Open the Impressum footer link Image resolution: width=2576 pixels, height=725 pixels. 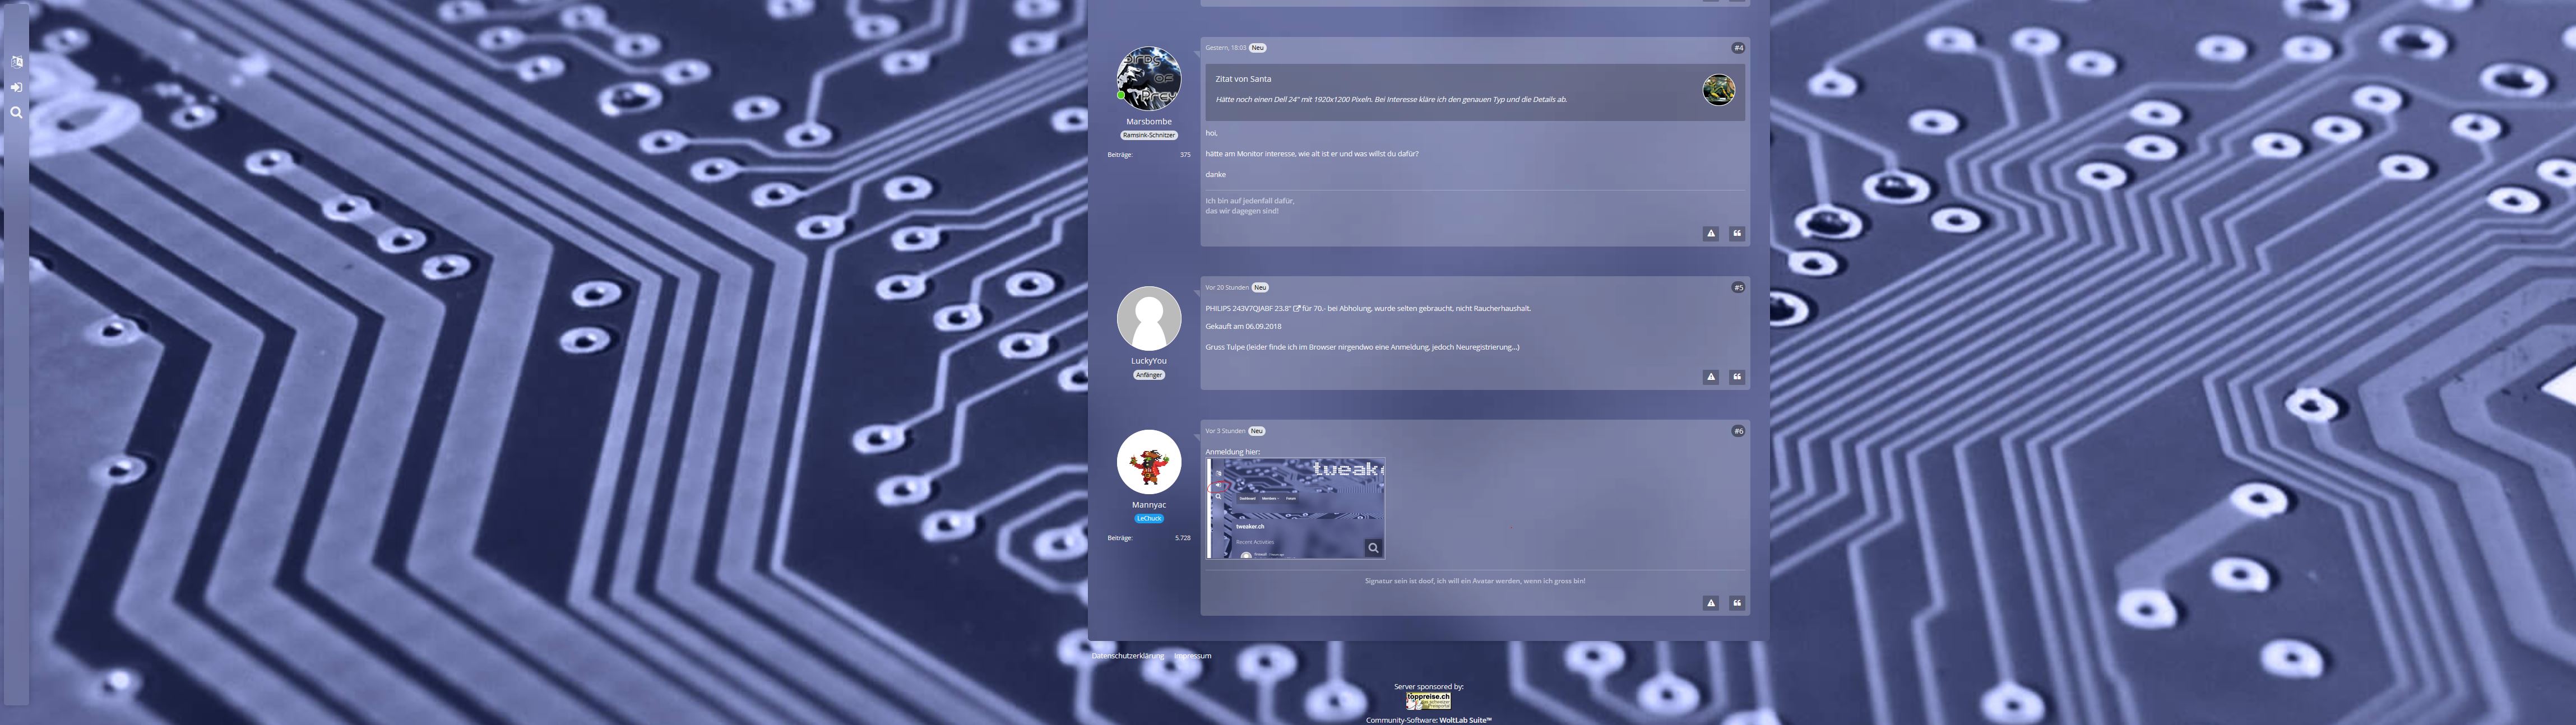click(1192, 656)
